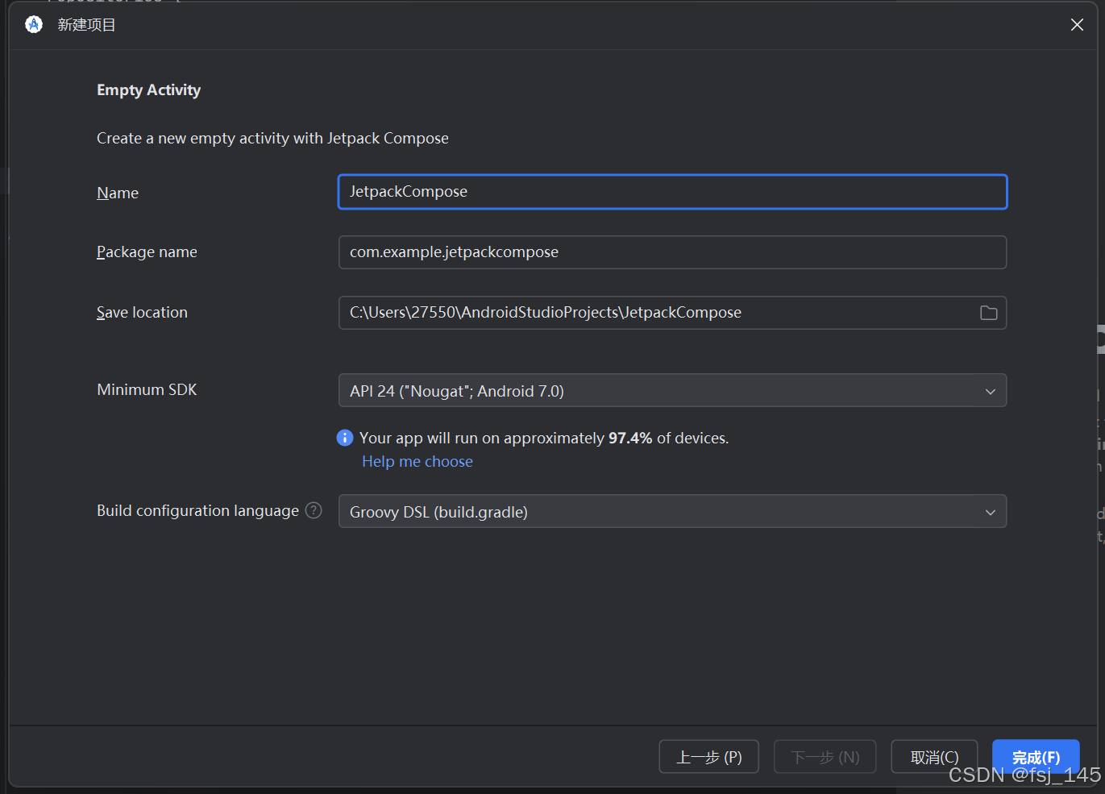Open the Build configuration language dropdown
Viewport: 1105px width, 794px height.
[x=673, y=511]
